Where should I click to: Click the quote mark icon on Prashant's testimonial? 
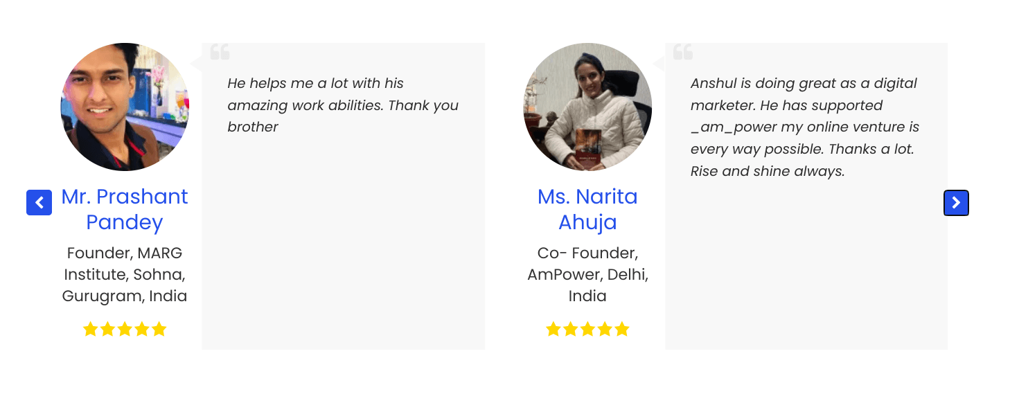coord(220,52)
